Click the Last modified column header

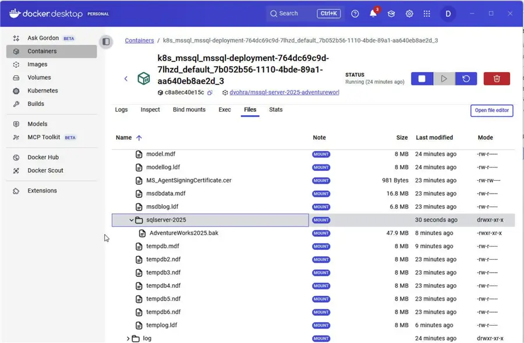click(434, 137)
